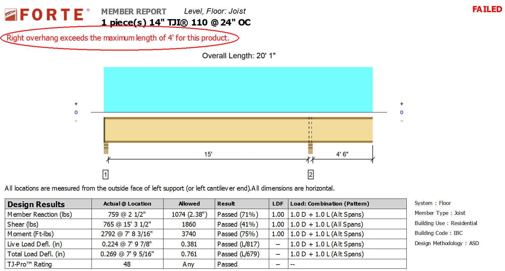Screen dimensions: 505x271
Task: Click the cyan load area on the diagram
Action: [x=238, y=89]
